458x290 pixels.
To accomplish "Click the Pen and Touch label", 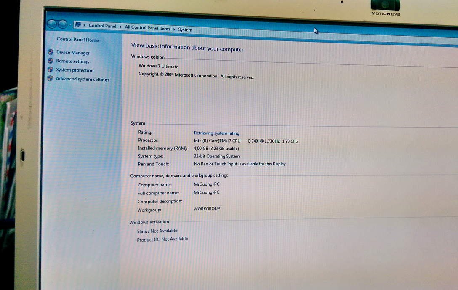I will (153, 164).
